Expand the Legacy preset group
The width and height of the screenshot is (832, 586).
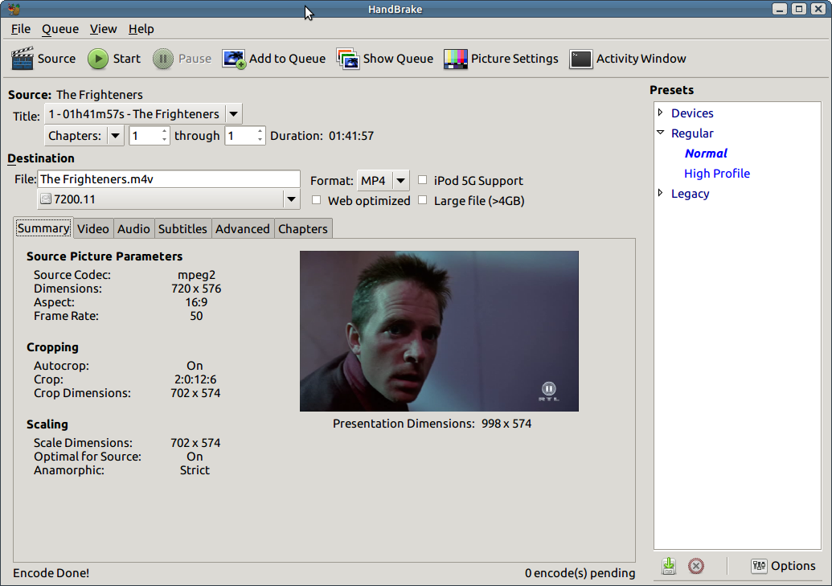point(661,193)
